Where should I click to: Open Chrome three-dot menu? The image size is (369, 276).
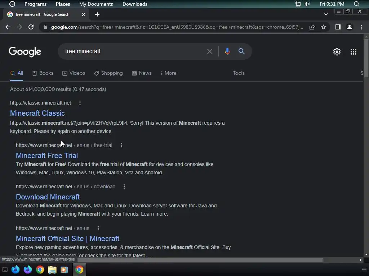(361, 27)
